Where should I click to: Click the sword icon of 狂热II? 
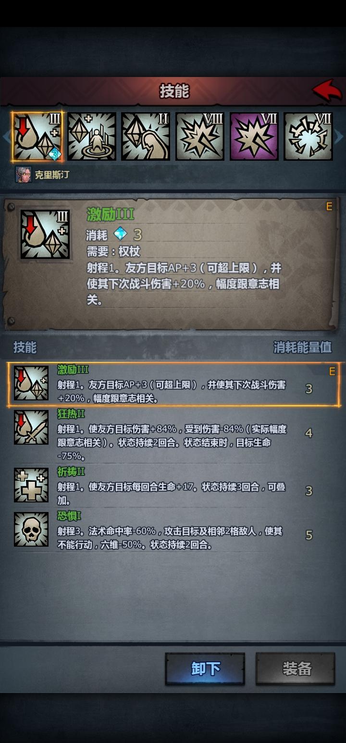[x=31, y=427]
